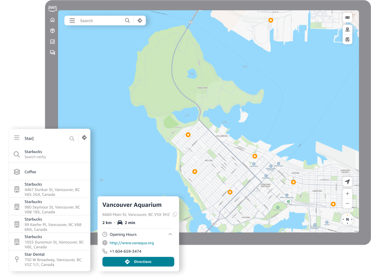
Task: Open the chat feedback icon in sidebar
Action: [52, 53]
